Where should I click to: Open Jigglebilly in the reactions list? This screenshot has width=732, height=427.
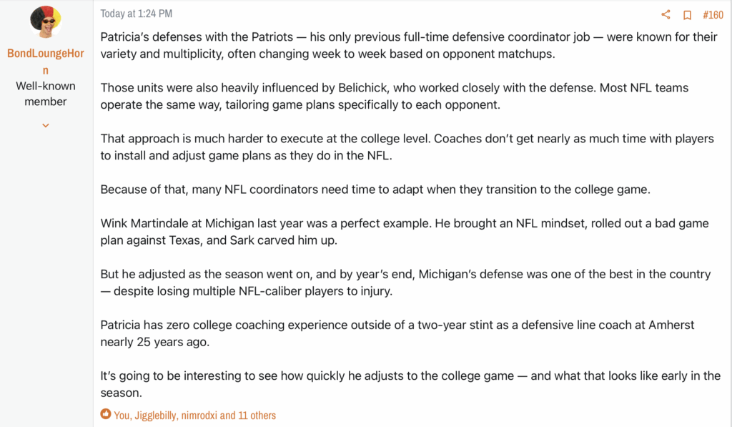[155, 416]
